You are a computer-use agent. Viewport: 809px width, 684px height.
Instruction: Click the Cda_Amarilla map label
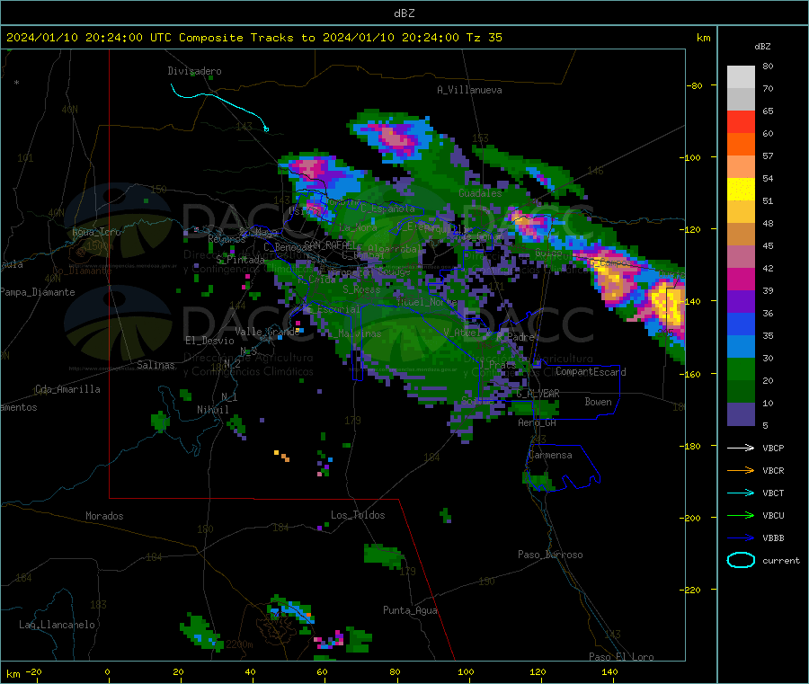(67, 389)
